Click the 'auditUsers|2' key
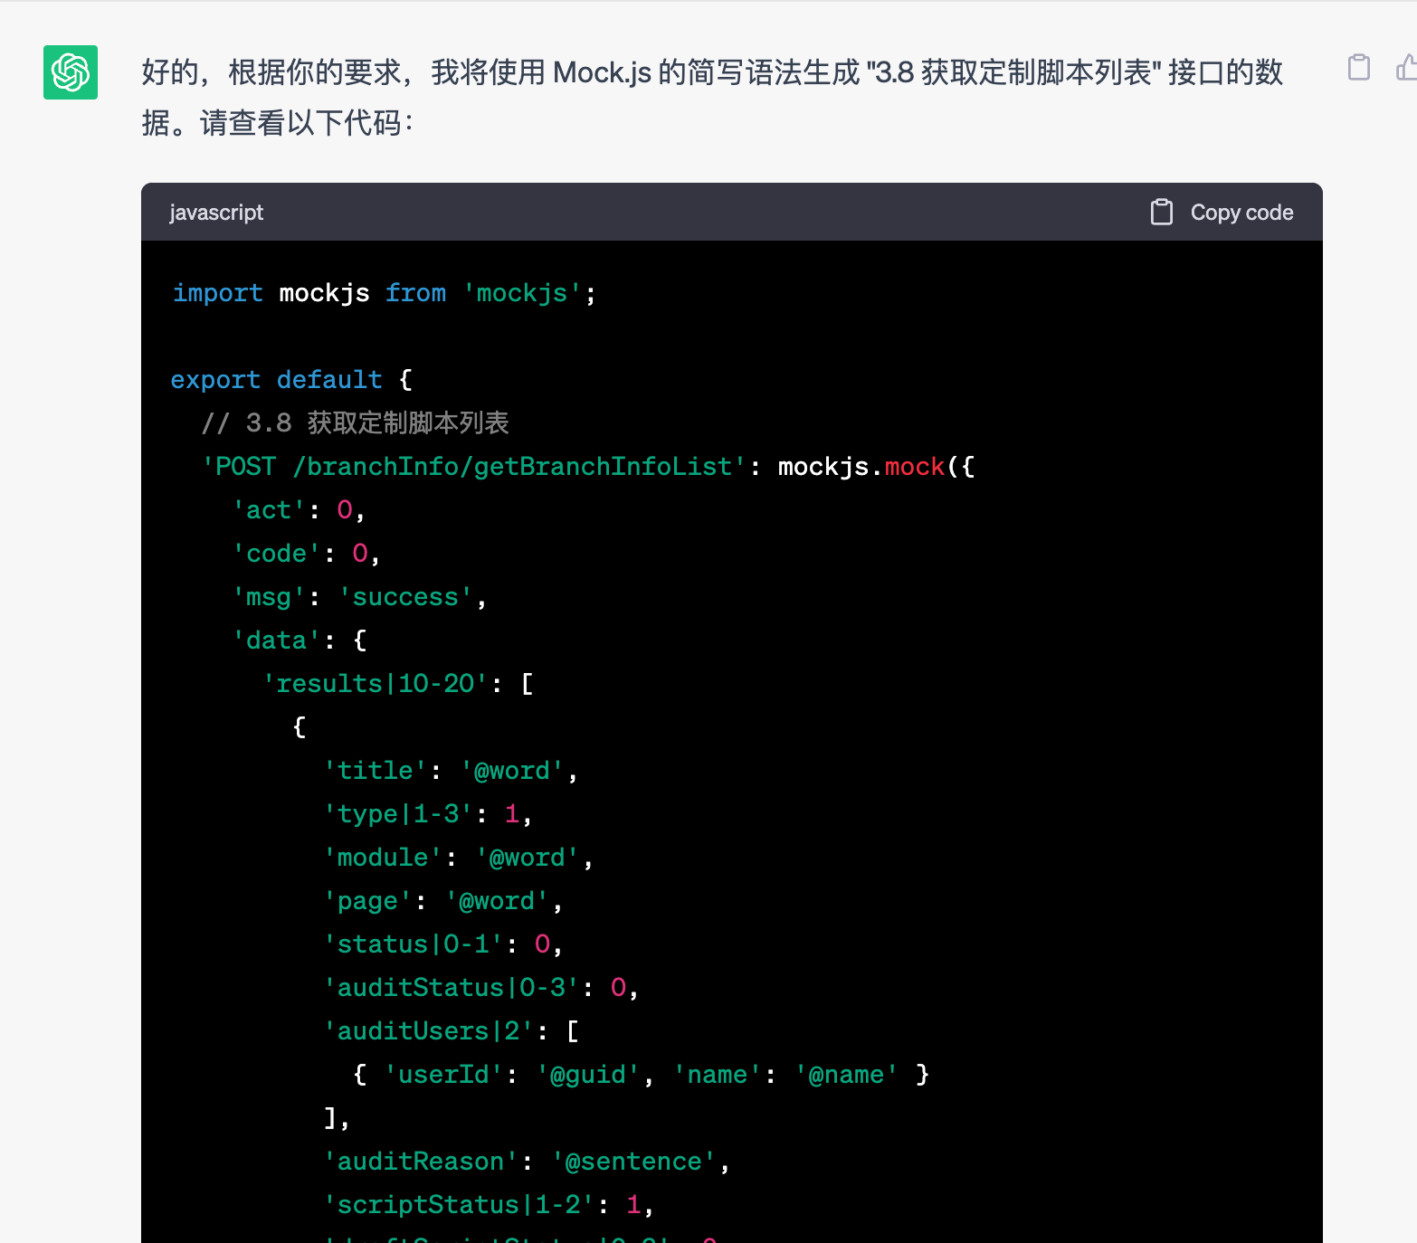Screen dimensions: 1417x1243 click(x=428, y=1031)
